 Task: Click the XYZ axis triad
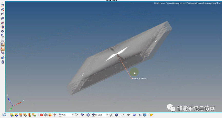(15, 102)
